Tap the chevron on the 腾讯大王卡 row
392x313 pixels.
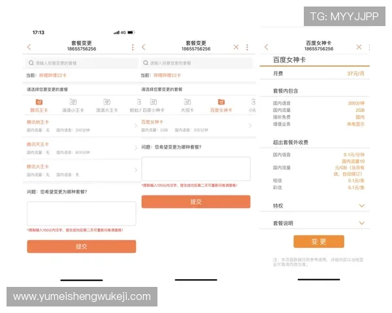[x=136, y=170]
